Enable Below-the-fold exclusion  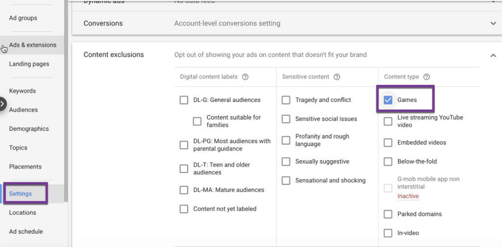click(388, 162)
